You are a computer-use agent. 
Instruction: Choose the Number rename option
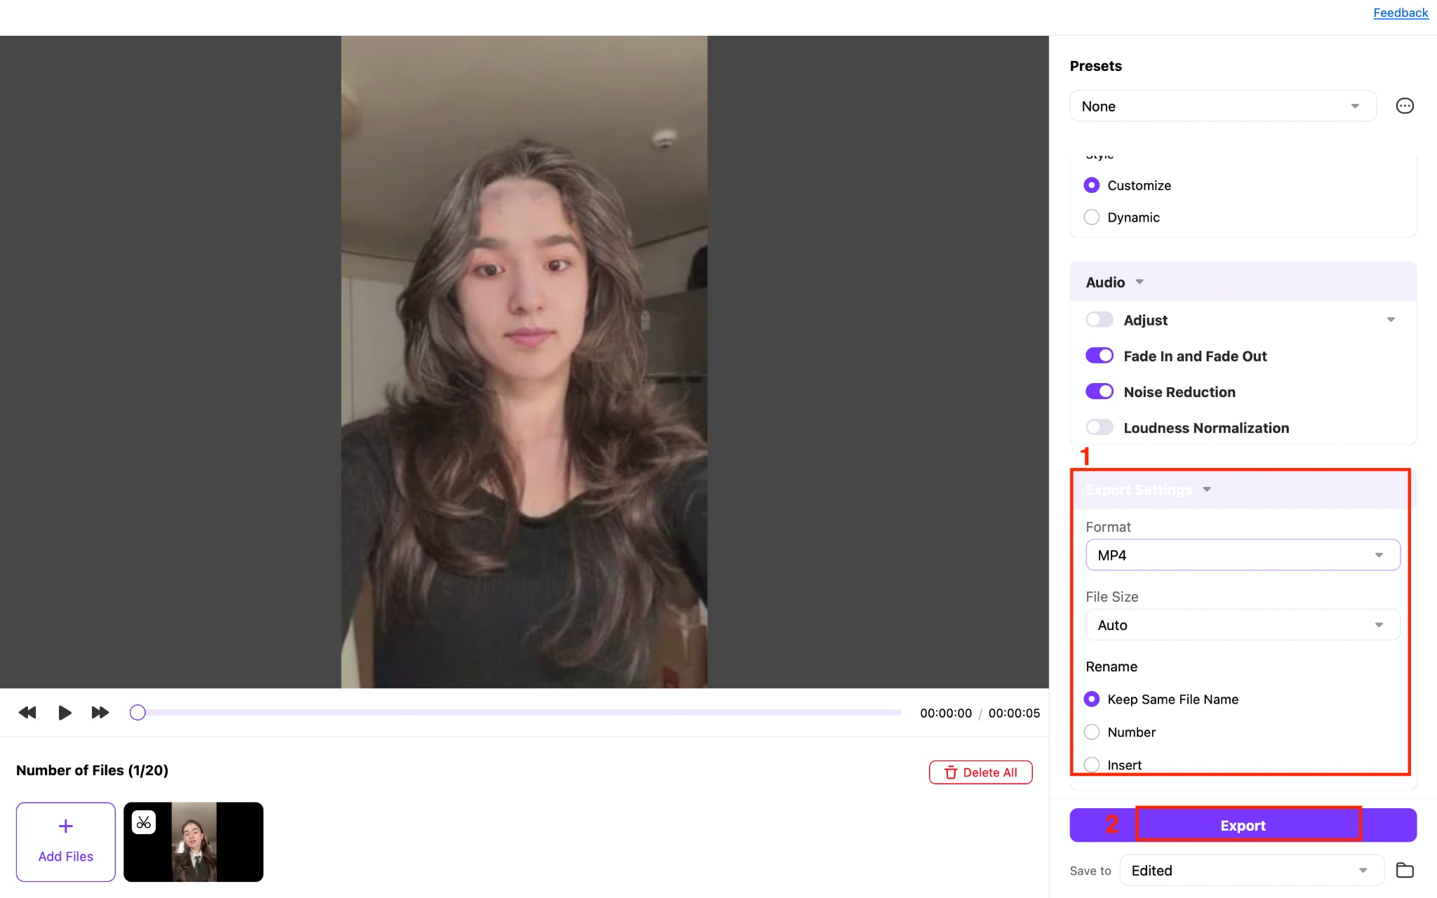tap(1092, 732)
